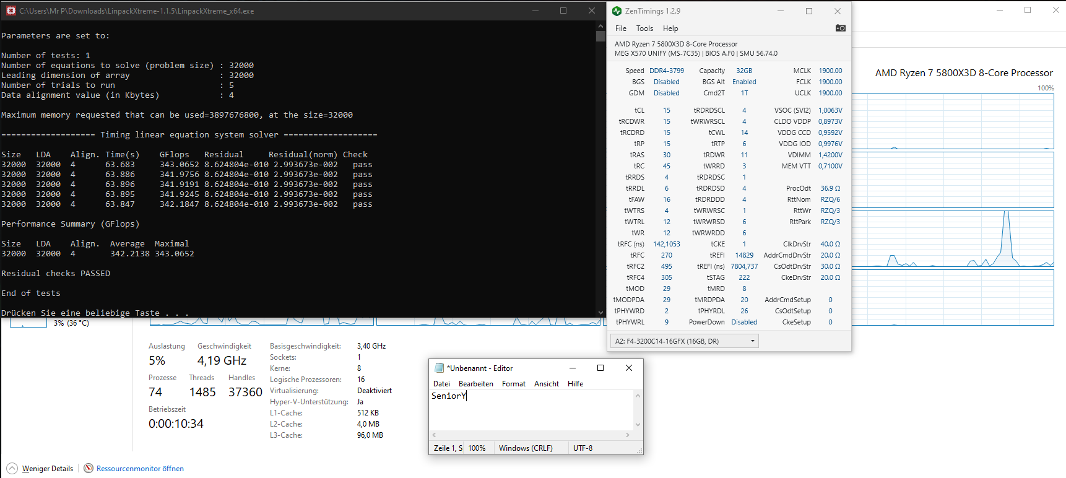Click the ProcOdt 36.9 Ω value

830,188
